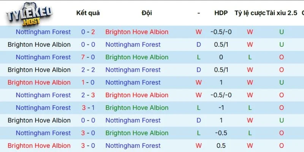Click the 2 - 2 score result
304x152 pixels.
88,70
